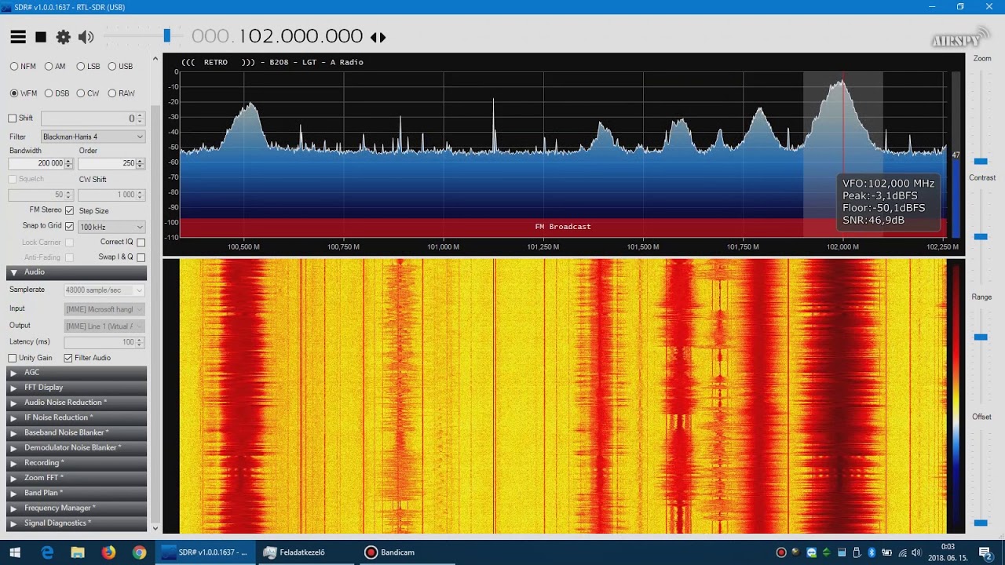Mute audio with the speaker icon
The image size is (1005, 565).
click(x=86, y=37)
